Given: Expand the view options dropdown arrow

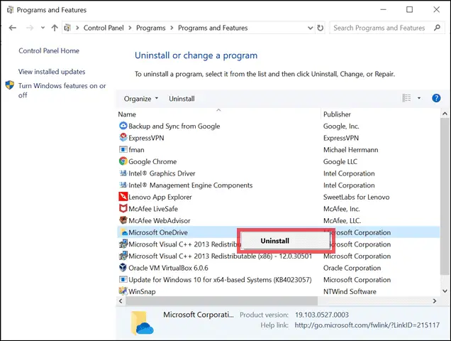Looking at the screenshot, I should tap(419, 98).
